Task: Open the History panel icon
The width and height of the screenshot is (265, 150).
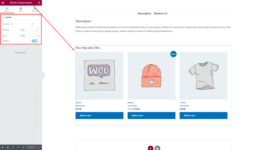Action: pos(13,147)
